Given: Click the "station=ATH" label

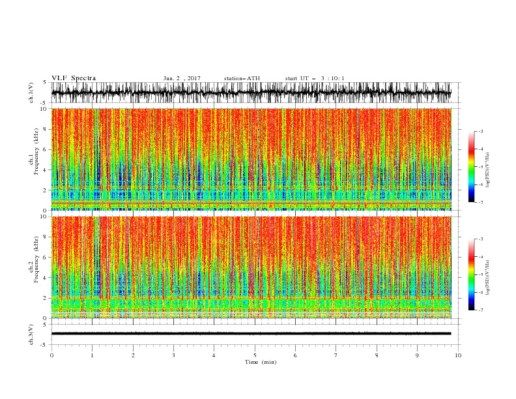Looking at the screenshot, I should (242, 78).
